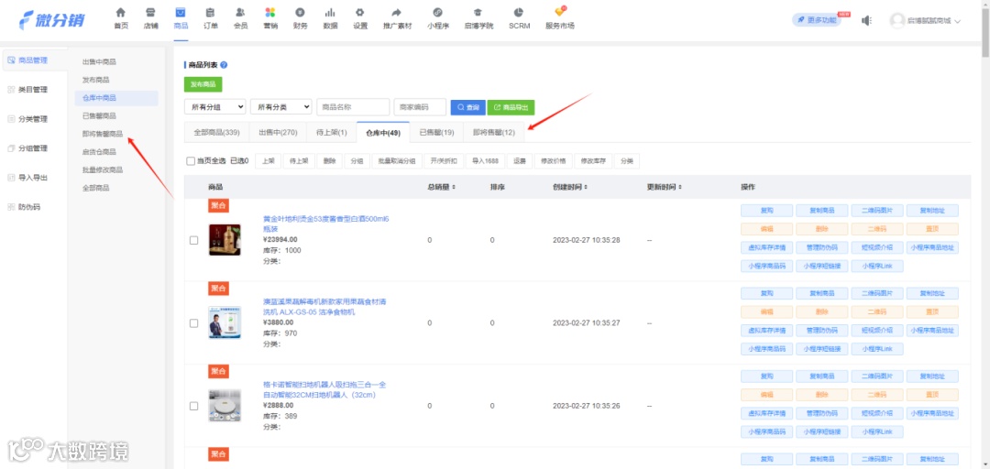Switch to 即将售罄(12) tab
The width and height of the screenshot is (990, 469).
tap(494, 133)
